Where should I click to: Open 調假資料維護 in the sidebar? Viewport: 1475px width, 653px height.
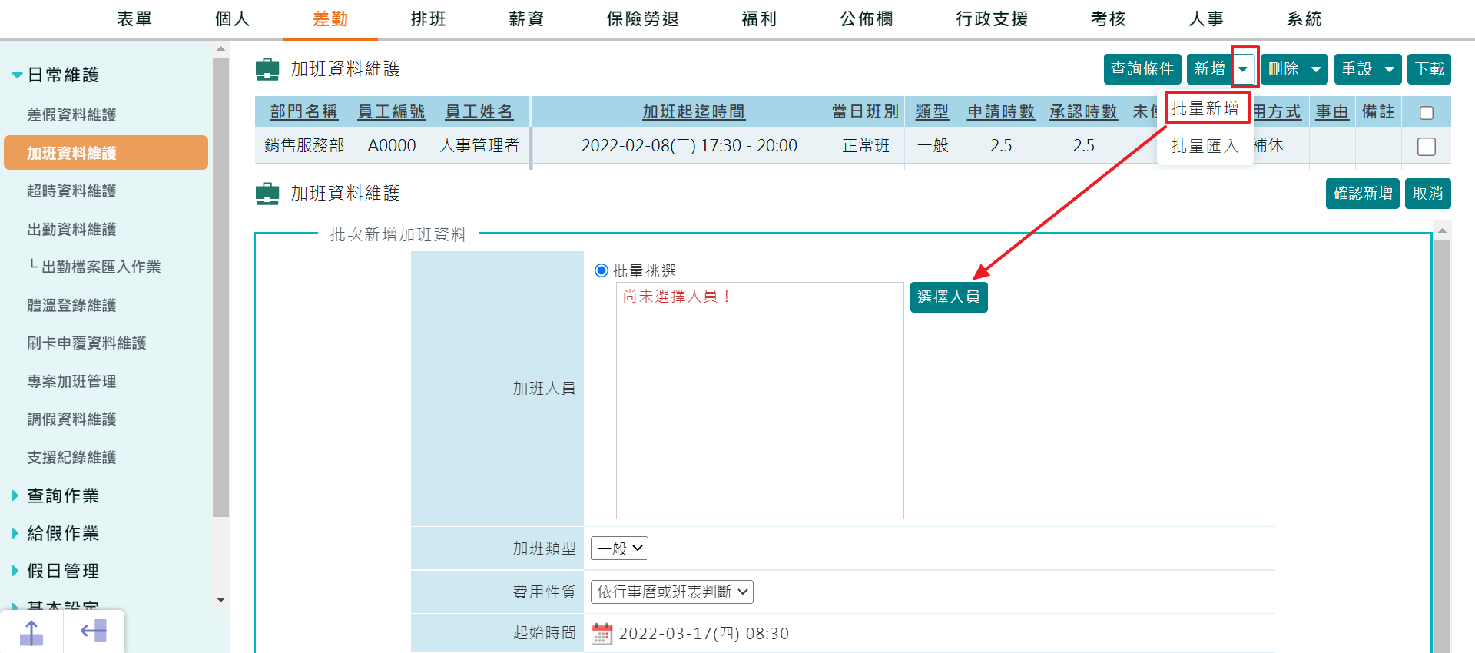(72, 419)
